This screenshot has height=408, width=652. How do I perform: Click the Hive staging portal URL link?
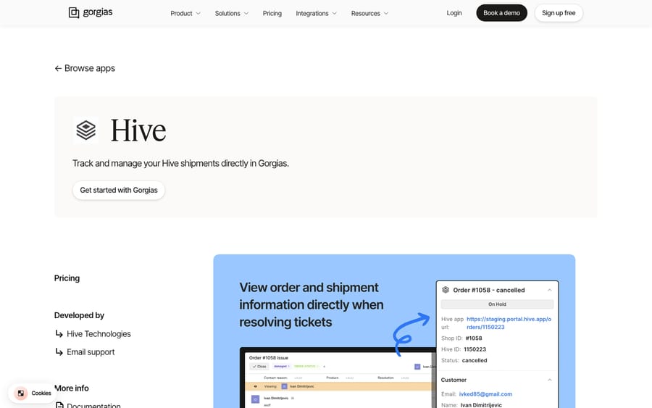click(x=509, y=323)
